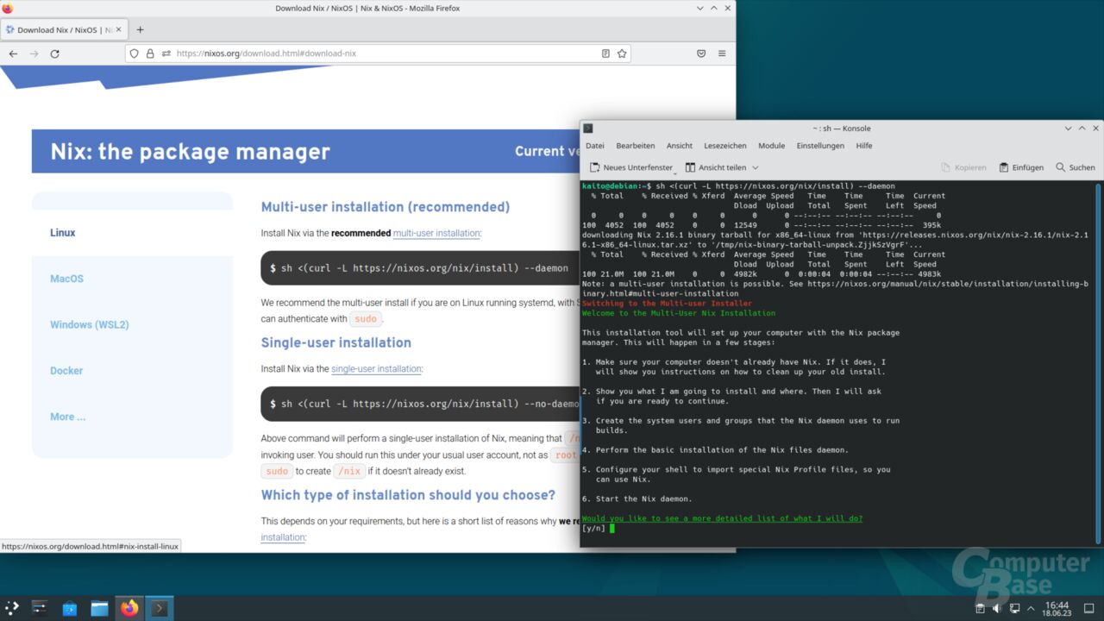Viewport: 1104px width, 621px height.
Task: Bookmark the page via the star icon
Action: (622, 53)
